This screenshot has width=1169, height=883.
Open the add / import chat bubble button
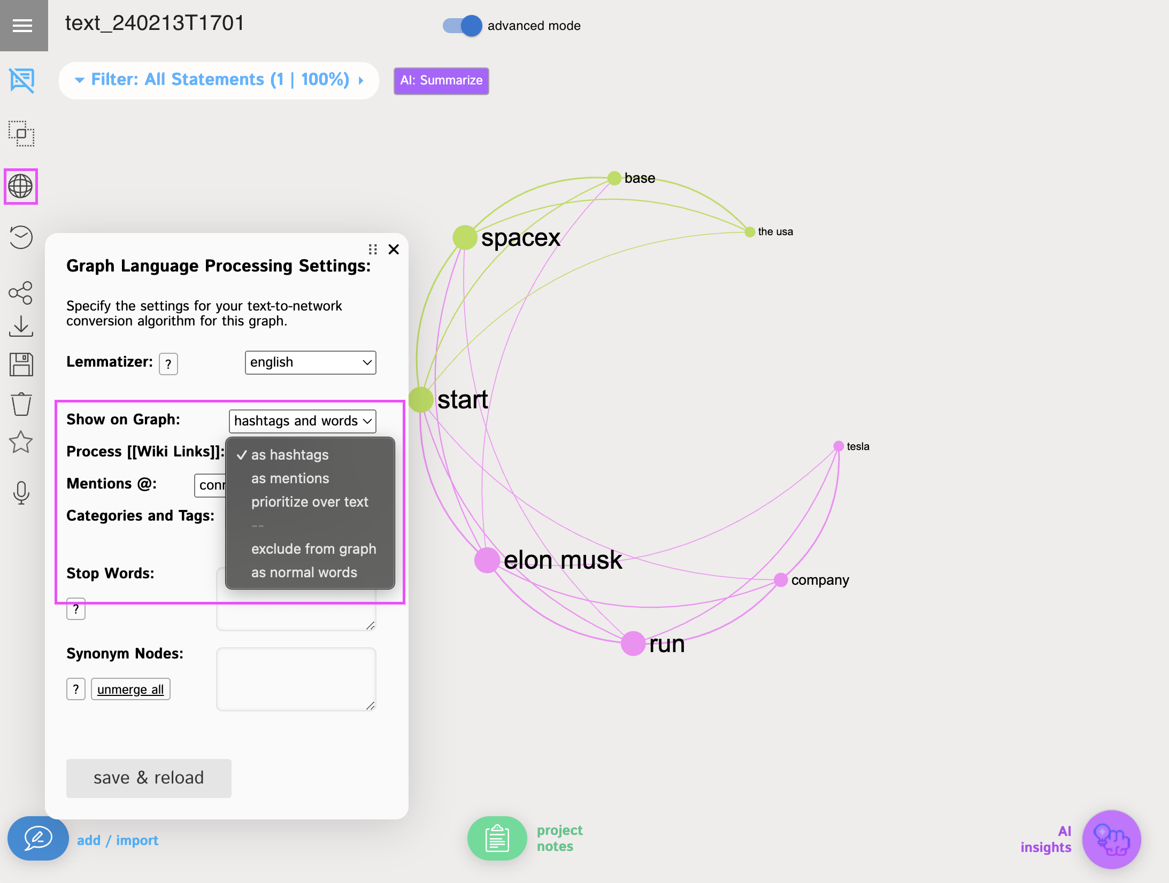coord(37,839)
